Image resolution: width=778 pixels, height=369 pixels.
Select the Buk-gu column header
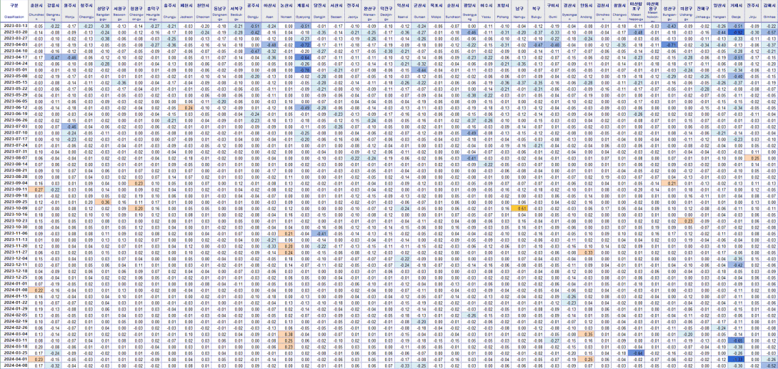[535, 11]
